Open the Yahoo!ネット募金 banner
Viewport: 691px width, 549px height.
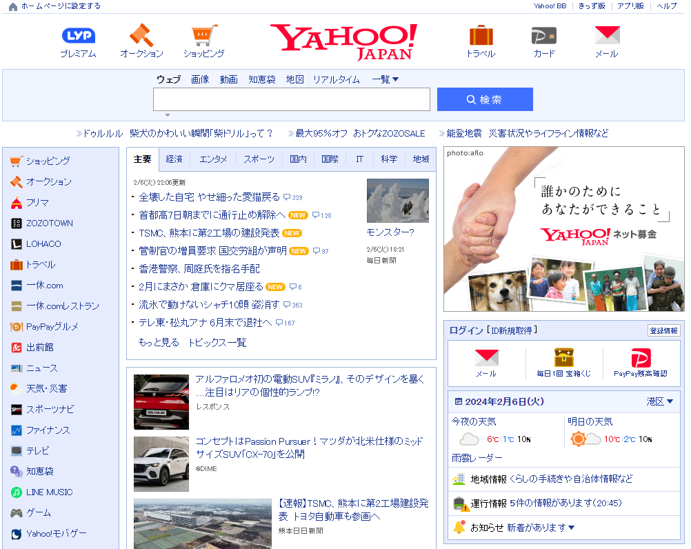563,229
